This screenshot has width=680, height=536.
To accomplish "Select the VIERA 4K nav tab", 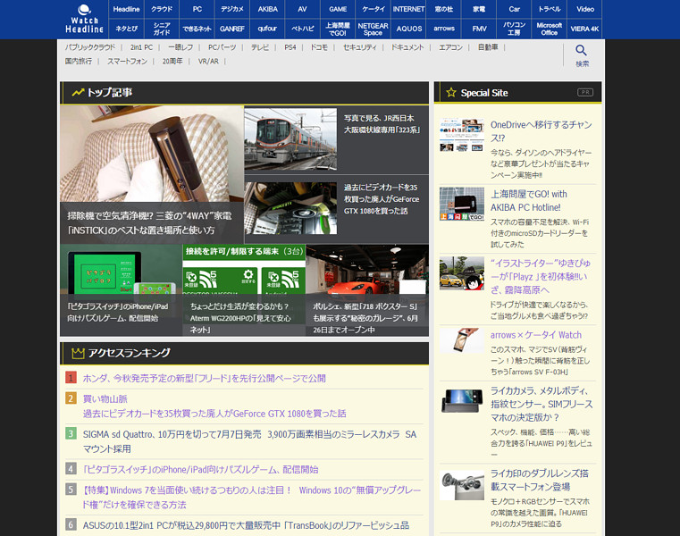I will point(585,29).
